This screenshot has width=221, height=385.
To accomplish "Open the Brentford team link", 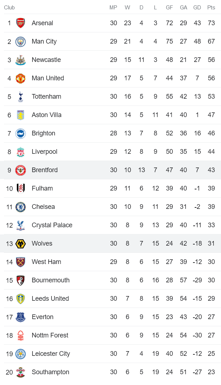I will coord(45,170).
